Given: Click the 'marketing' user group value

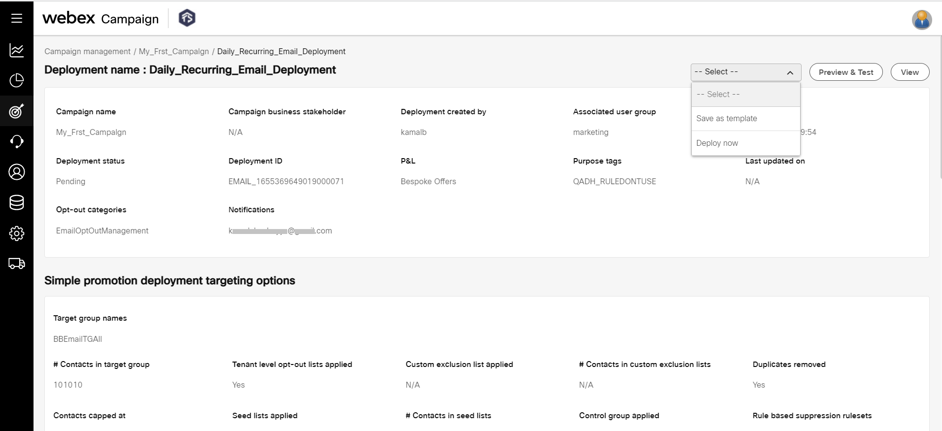Looking at the screenshot, I should (591, 132).
